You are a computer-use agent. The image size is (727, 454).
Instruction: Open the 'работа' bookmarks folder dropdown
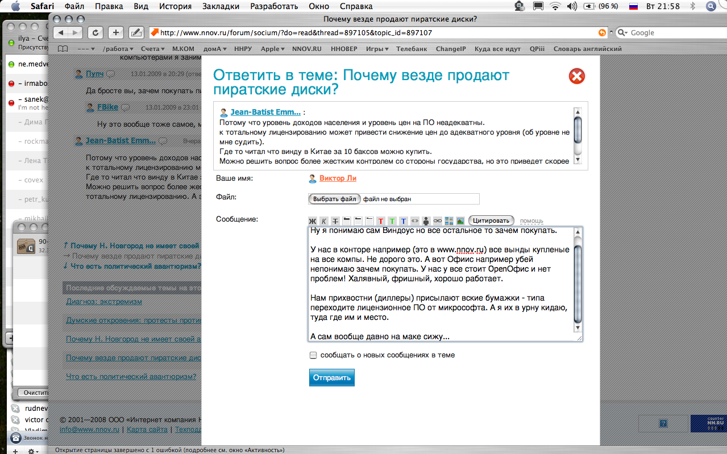click(118, 49)
